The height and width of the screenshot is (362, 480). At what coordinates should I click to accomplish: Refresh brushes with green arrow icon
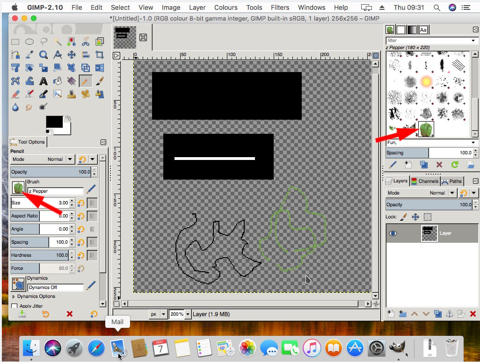(455, 165)
